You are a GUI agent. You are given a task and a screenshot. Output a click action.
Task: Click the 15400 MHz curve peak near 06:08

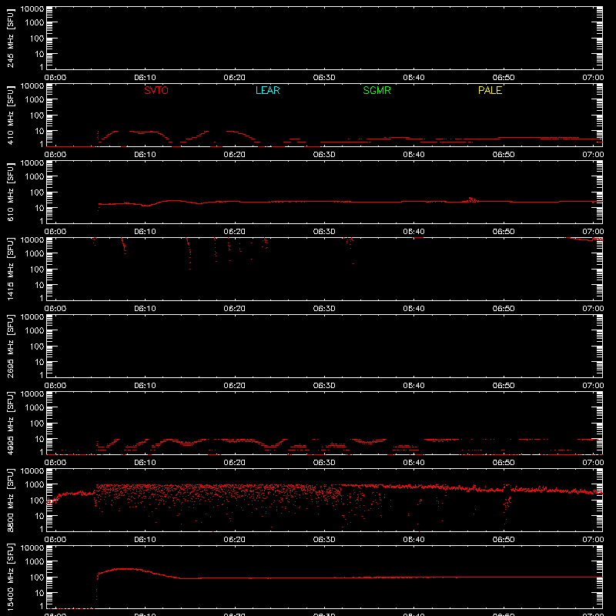(x=125, y=569)
